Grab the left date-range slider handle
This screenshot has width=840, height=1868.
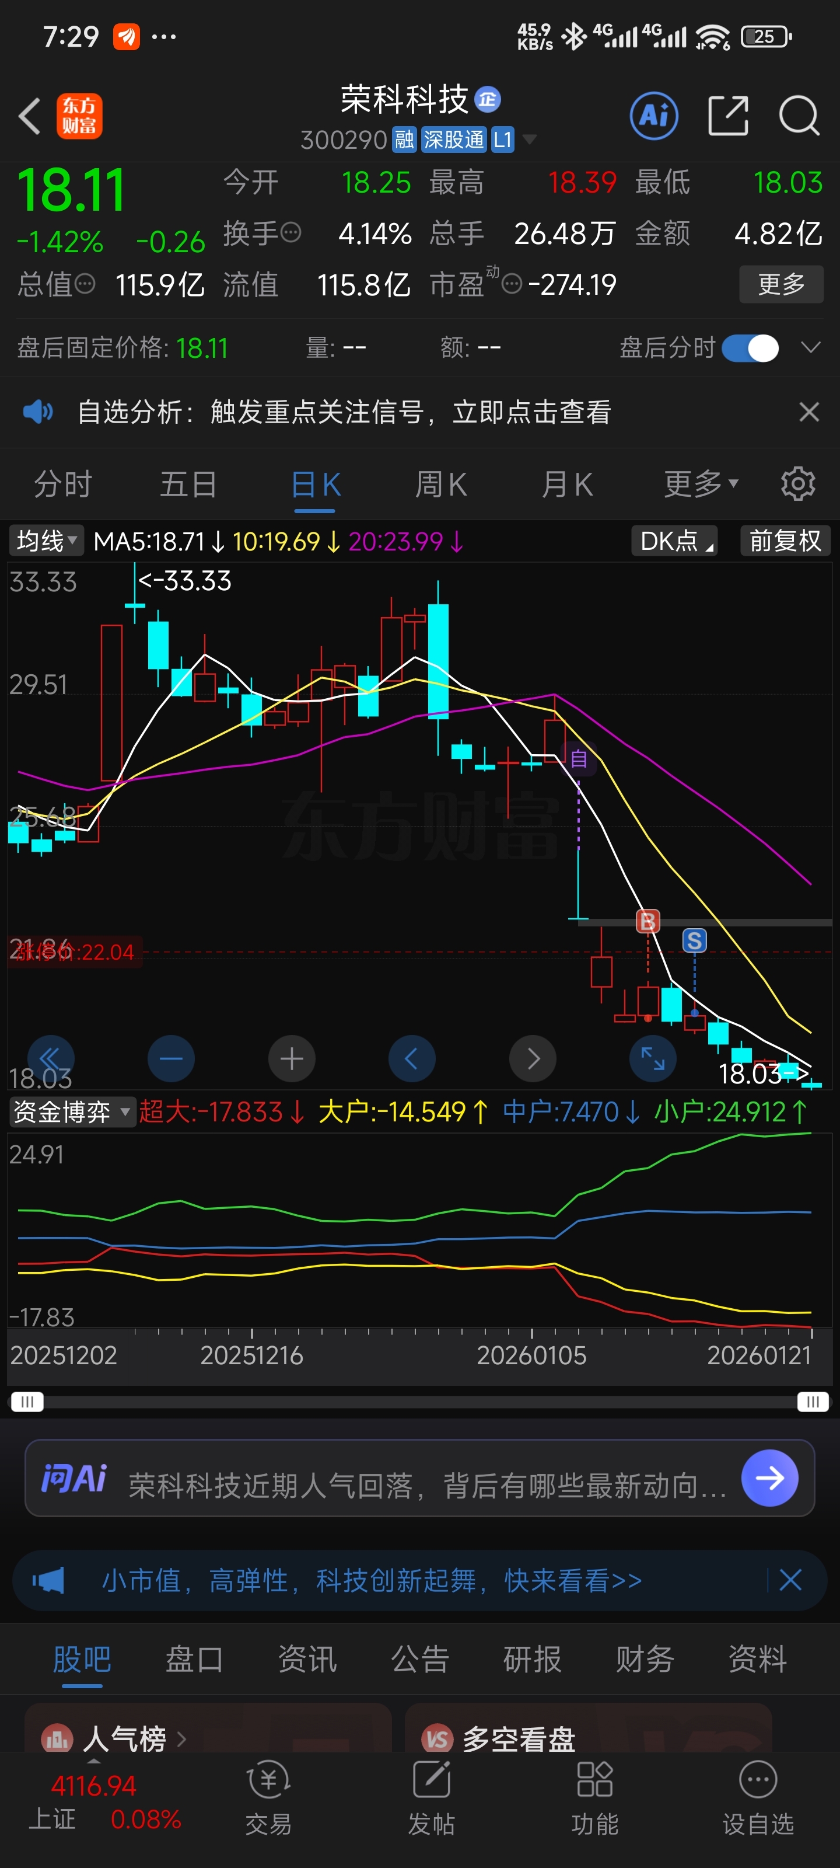(x=27, y=1401)
